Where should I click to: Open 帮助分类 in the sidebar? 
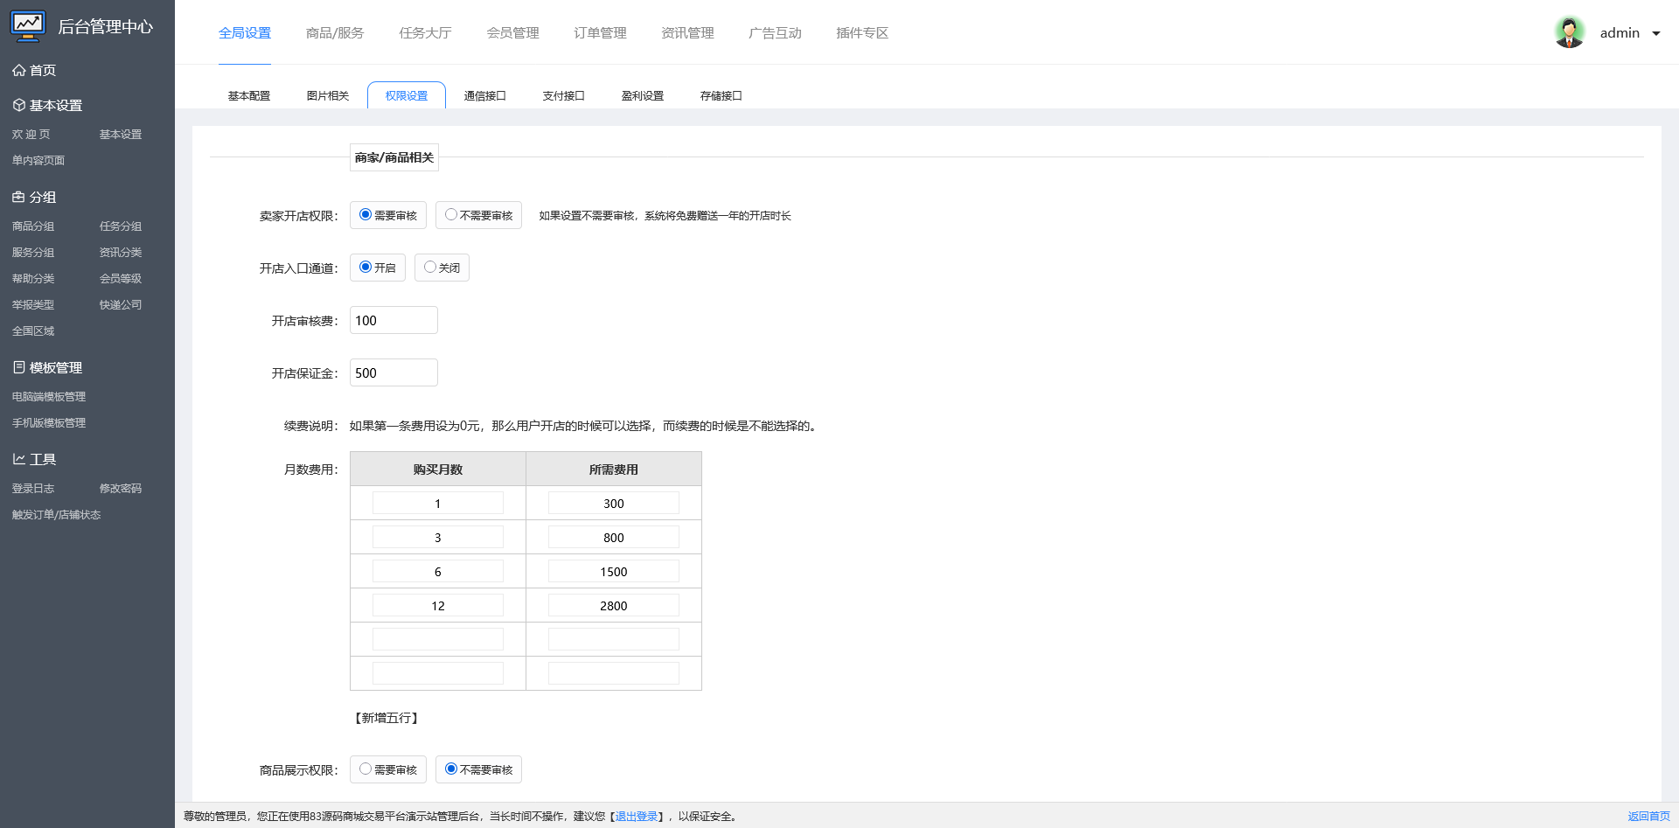[33, 278]
